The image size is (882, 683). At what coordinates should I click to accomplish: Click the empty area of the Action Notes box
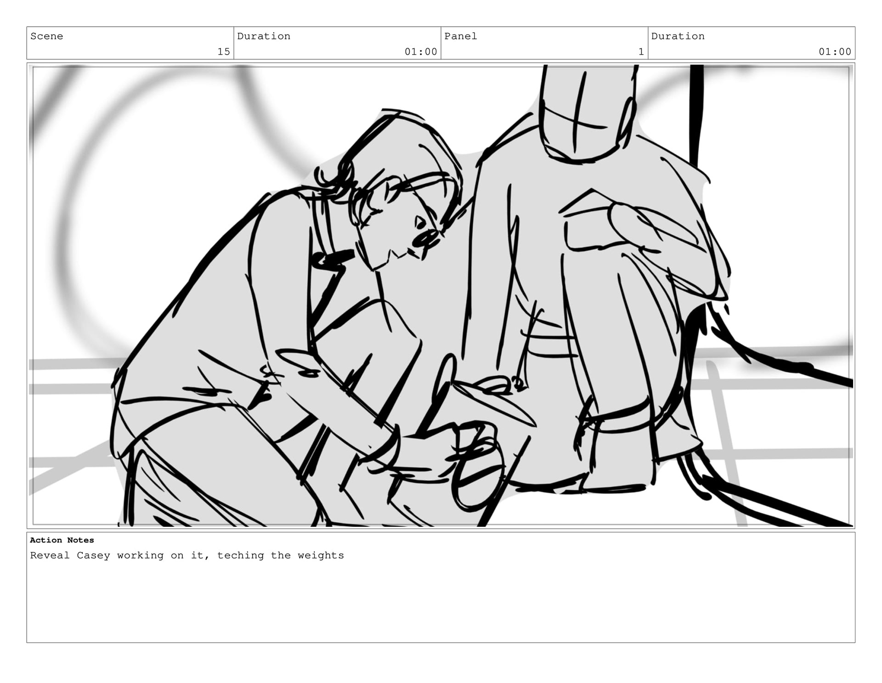click(x=441, y=602)
